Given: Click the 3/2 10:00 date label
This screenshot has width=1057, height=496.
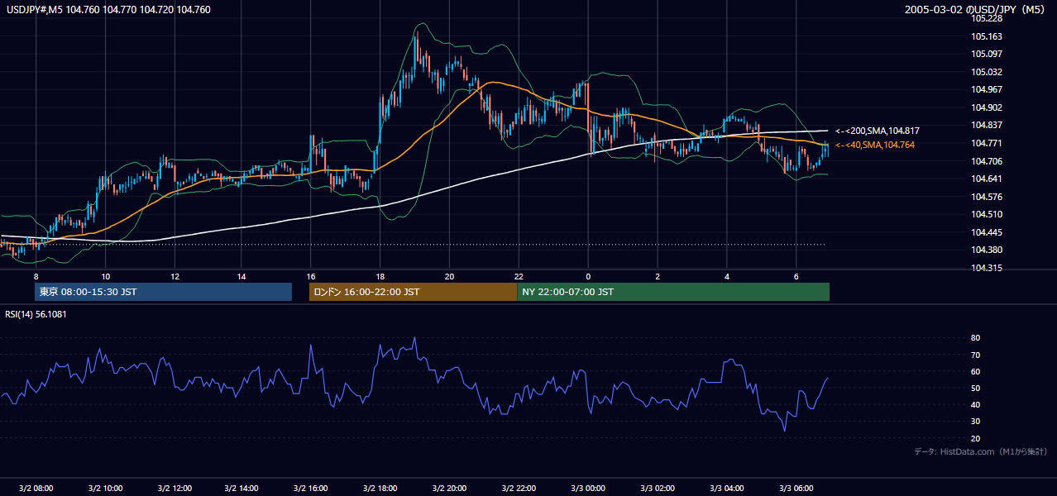Looking at the screenshot, I should (x=106, y=489).
